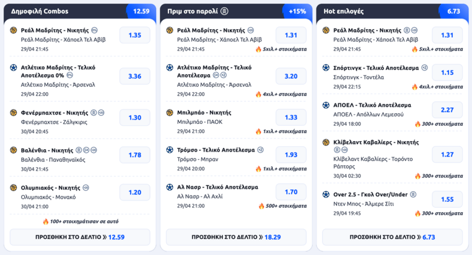This screenshot has width=472, height=255.
Task: Add Hot επιλογές to slip at 6.73
Action: coord(393,237)
